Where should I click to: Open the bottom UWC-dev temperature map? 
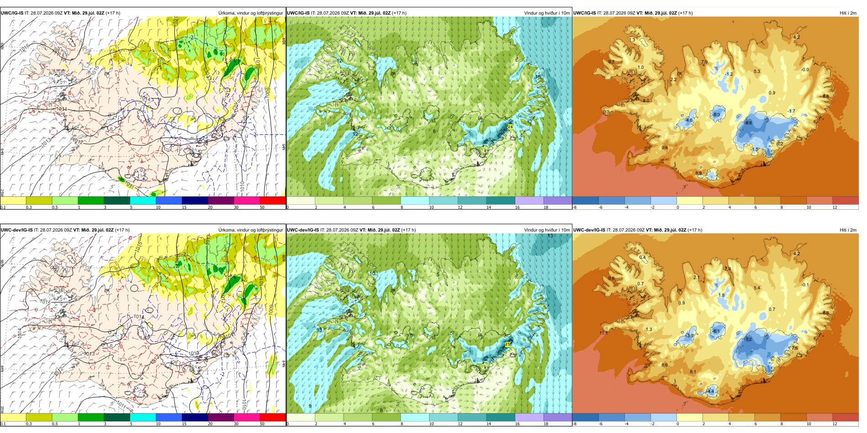click(x=716, y=323)
